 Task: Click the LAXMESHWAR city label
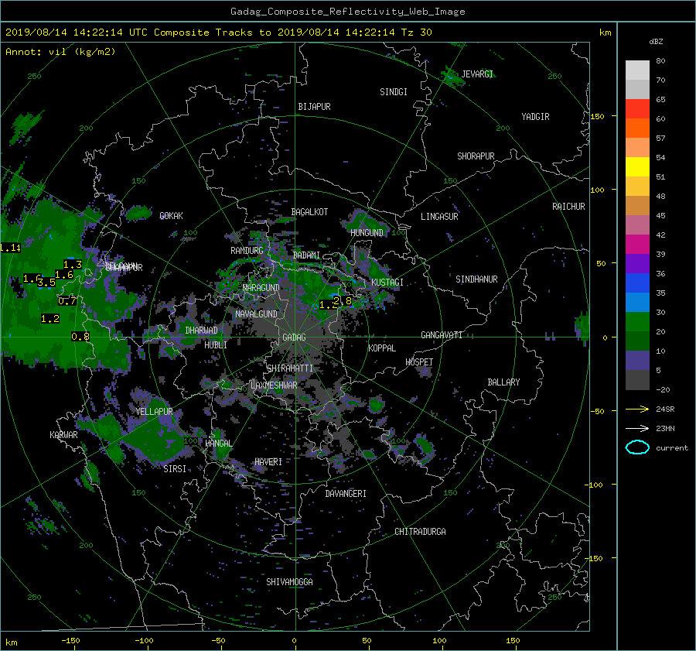click(x=274, y=385)
